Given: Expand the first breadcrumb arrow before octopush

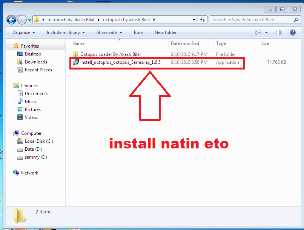Looking at the screenshot, I should [43, 20].
